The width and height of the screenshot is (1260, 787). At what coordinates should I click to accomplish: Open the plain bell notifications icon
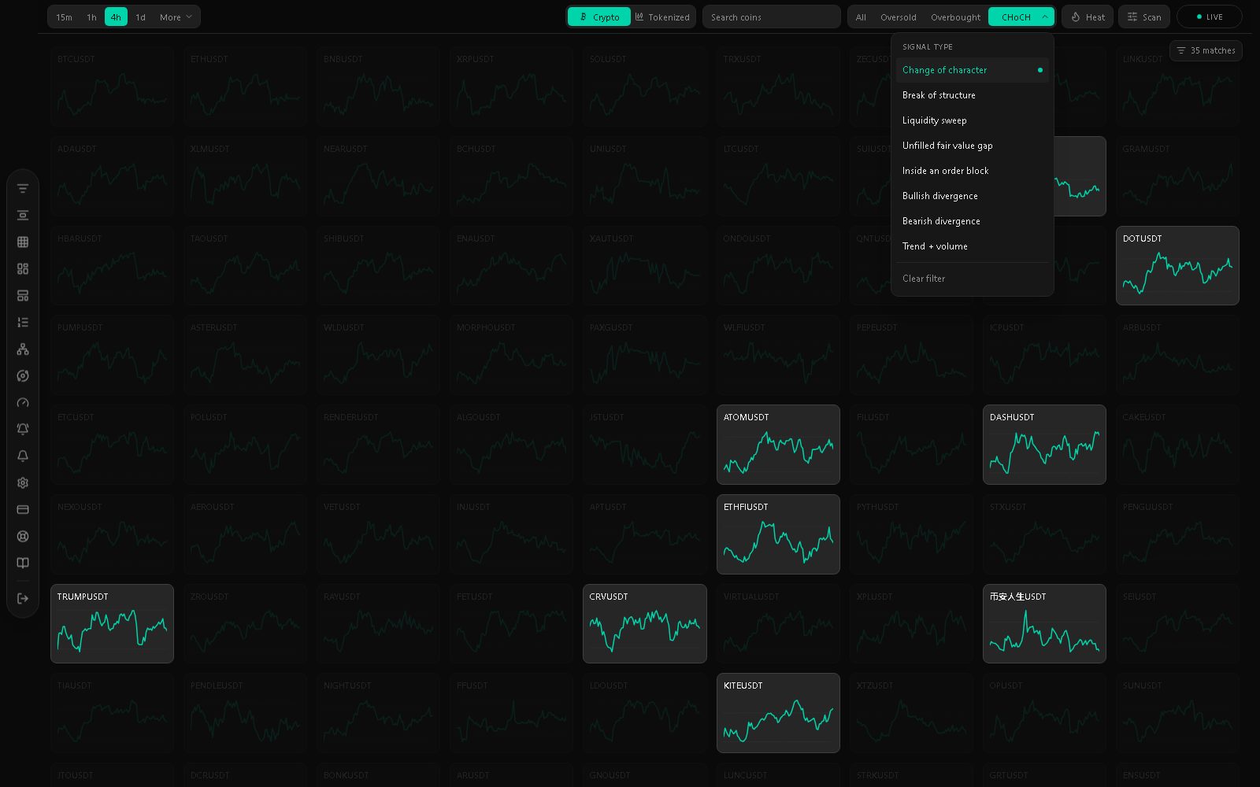point(23,456)
